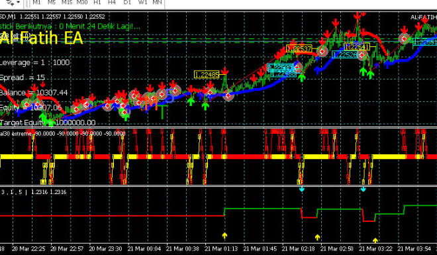Switch chart to M5 timeframe

click(52, 2)
